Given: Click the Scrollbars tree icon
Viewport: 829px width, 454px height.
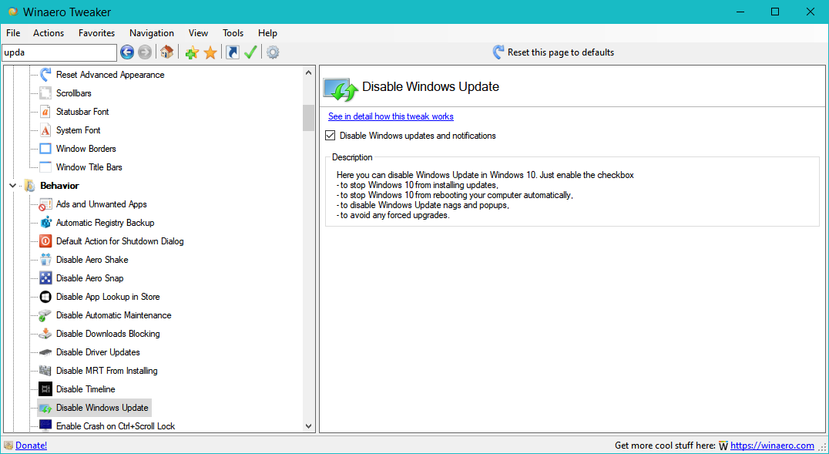Looking at the screenshot, I should (45, 93).
